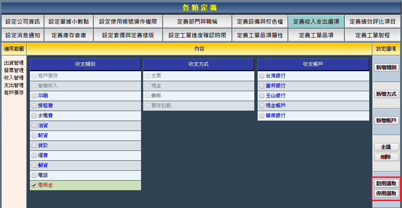Screen dimensions: 402x208
Task: Click the 停用選取 button
Action: (x=386, y=193)
